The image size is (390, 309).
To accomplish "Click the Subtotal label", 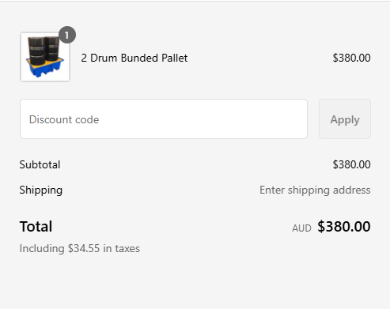I will click(40, 164).
